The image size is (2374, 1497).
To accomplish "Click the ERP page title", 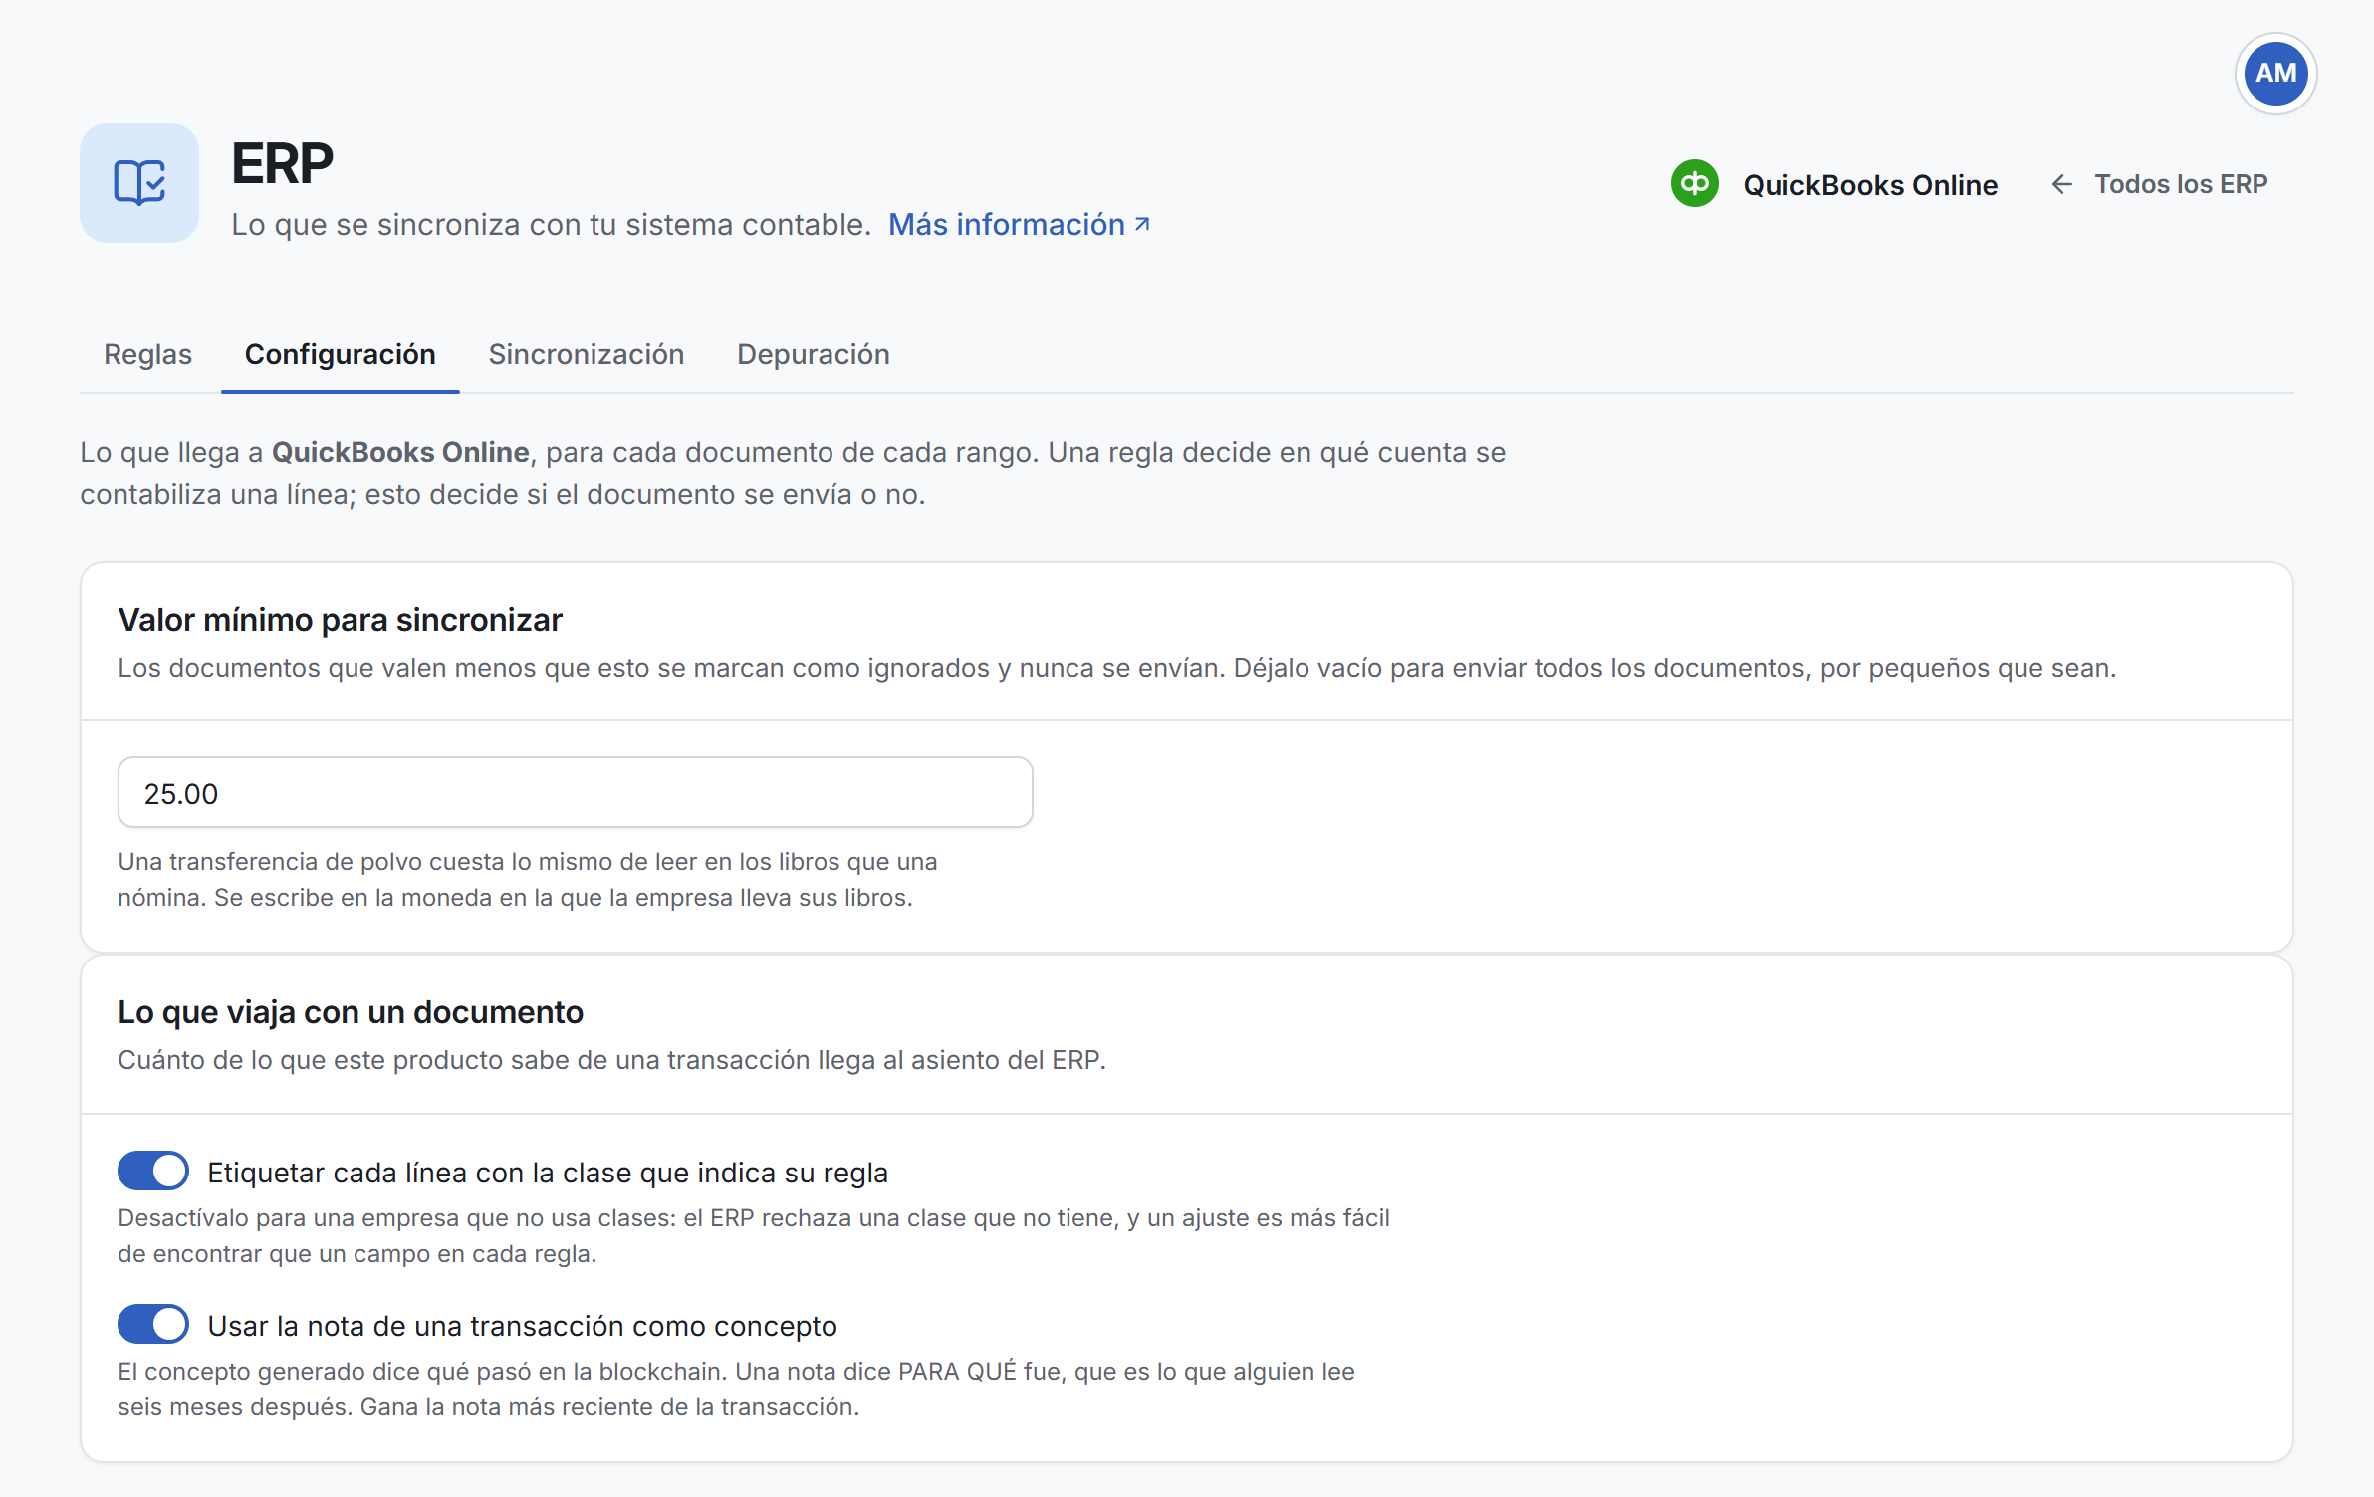I will 283,163.
